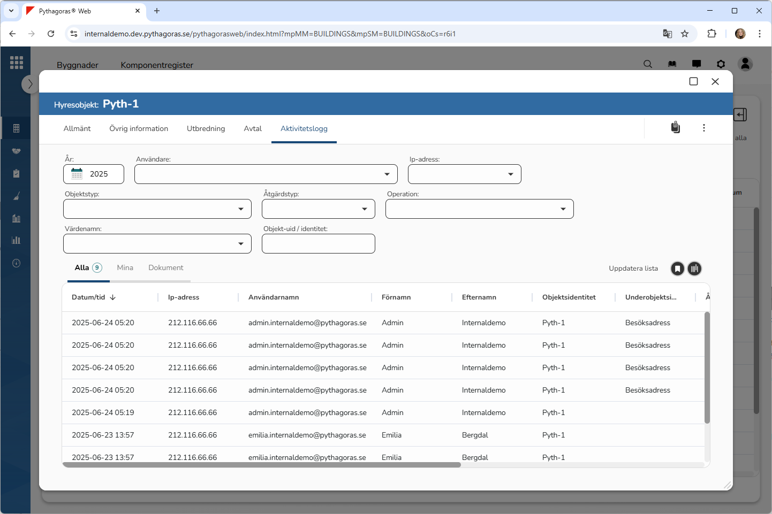Click the app grid launcher icon
This screenshot has width=772, height=514.
pyautogui.click(x=16, y=63)
